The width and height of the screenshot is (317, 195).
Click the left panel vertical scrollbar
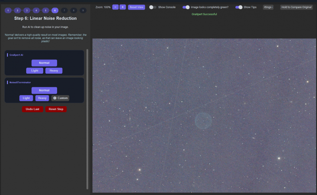click(x=87, y=119)
